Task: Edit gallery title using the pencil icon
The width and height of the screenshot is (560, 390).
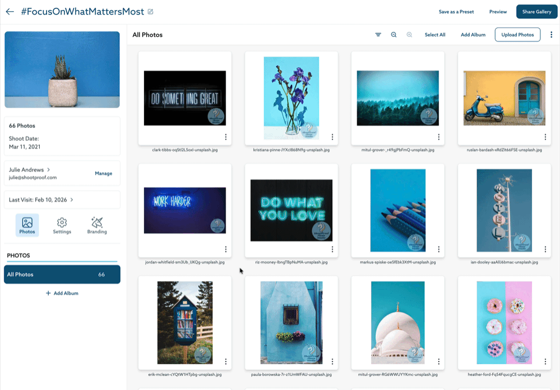Action: point(150,12)
